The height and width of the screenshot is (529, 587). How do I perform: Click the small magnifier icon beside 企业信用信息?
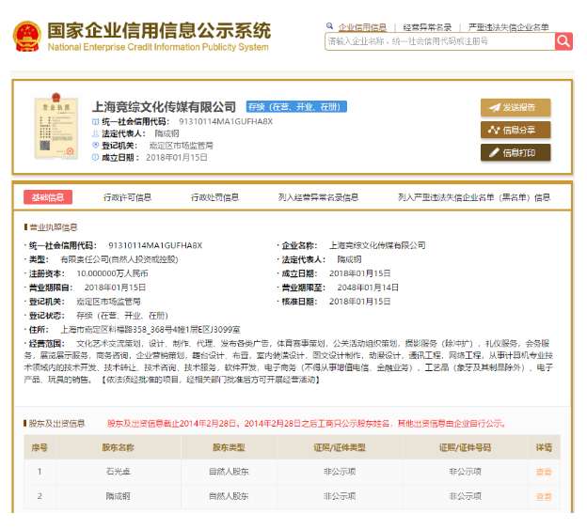click(x=329, y=26)
